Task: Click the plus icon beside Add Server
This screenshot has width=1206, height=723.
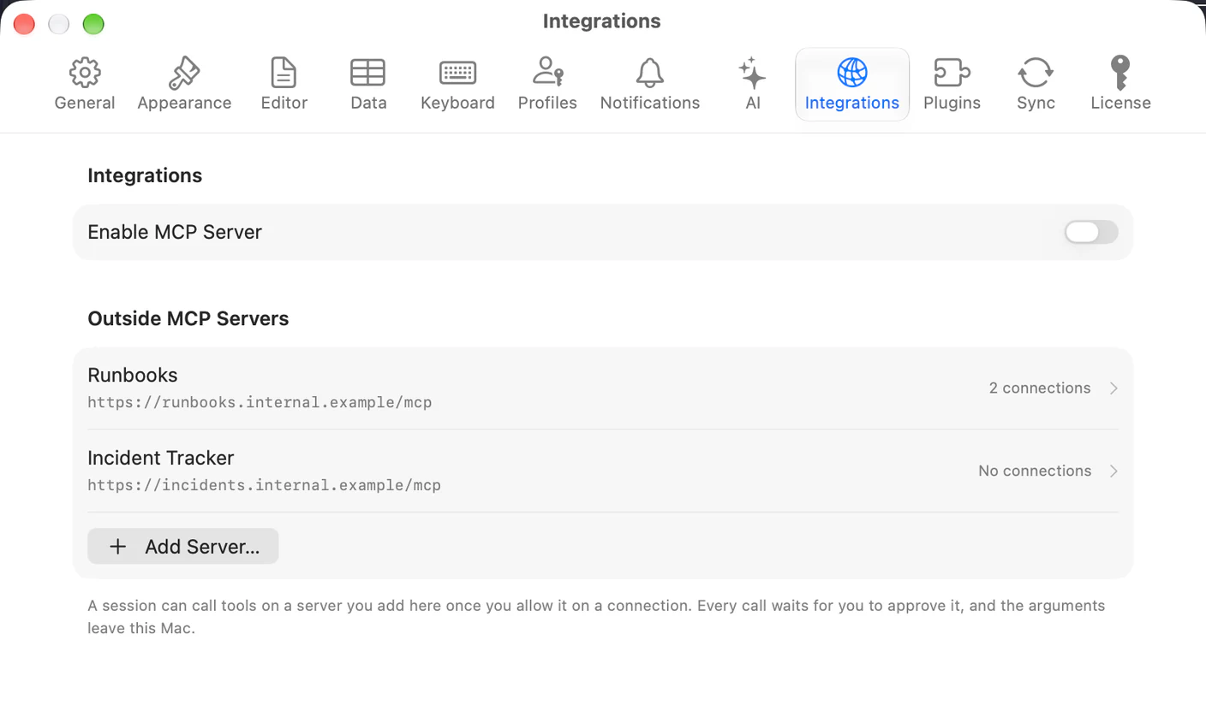Action: (x=118, y=546)
